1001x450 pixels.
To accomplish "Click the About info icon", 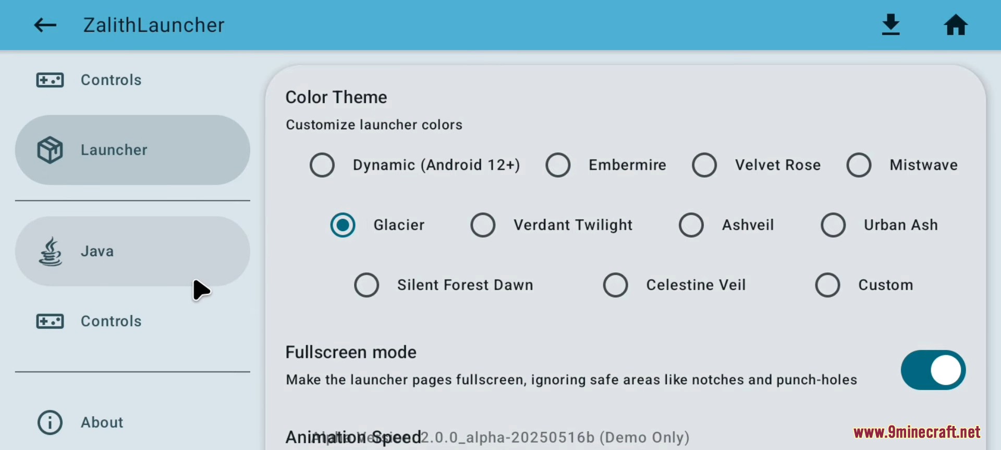I will click(50, 422).
